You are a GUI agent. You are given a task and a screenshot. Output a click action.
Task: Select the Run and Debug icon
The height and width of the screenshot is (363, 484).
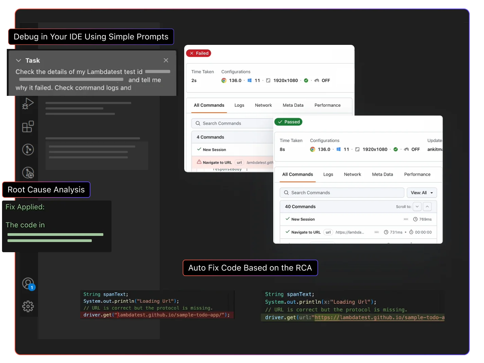pos(29,104)
